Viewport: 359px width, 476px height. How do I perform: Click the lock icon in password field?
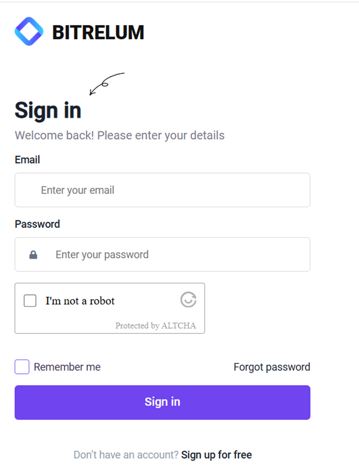[x=33, y=255]
